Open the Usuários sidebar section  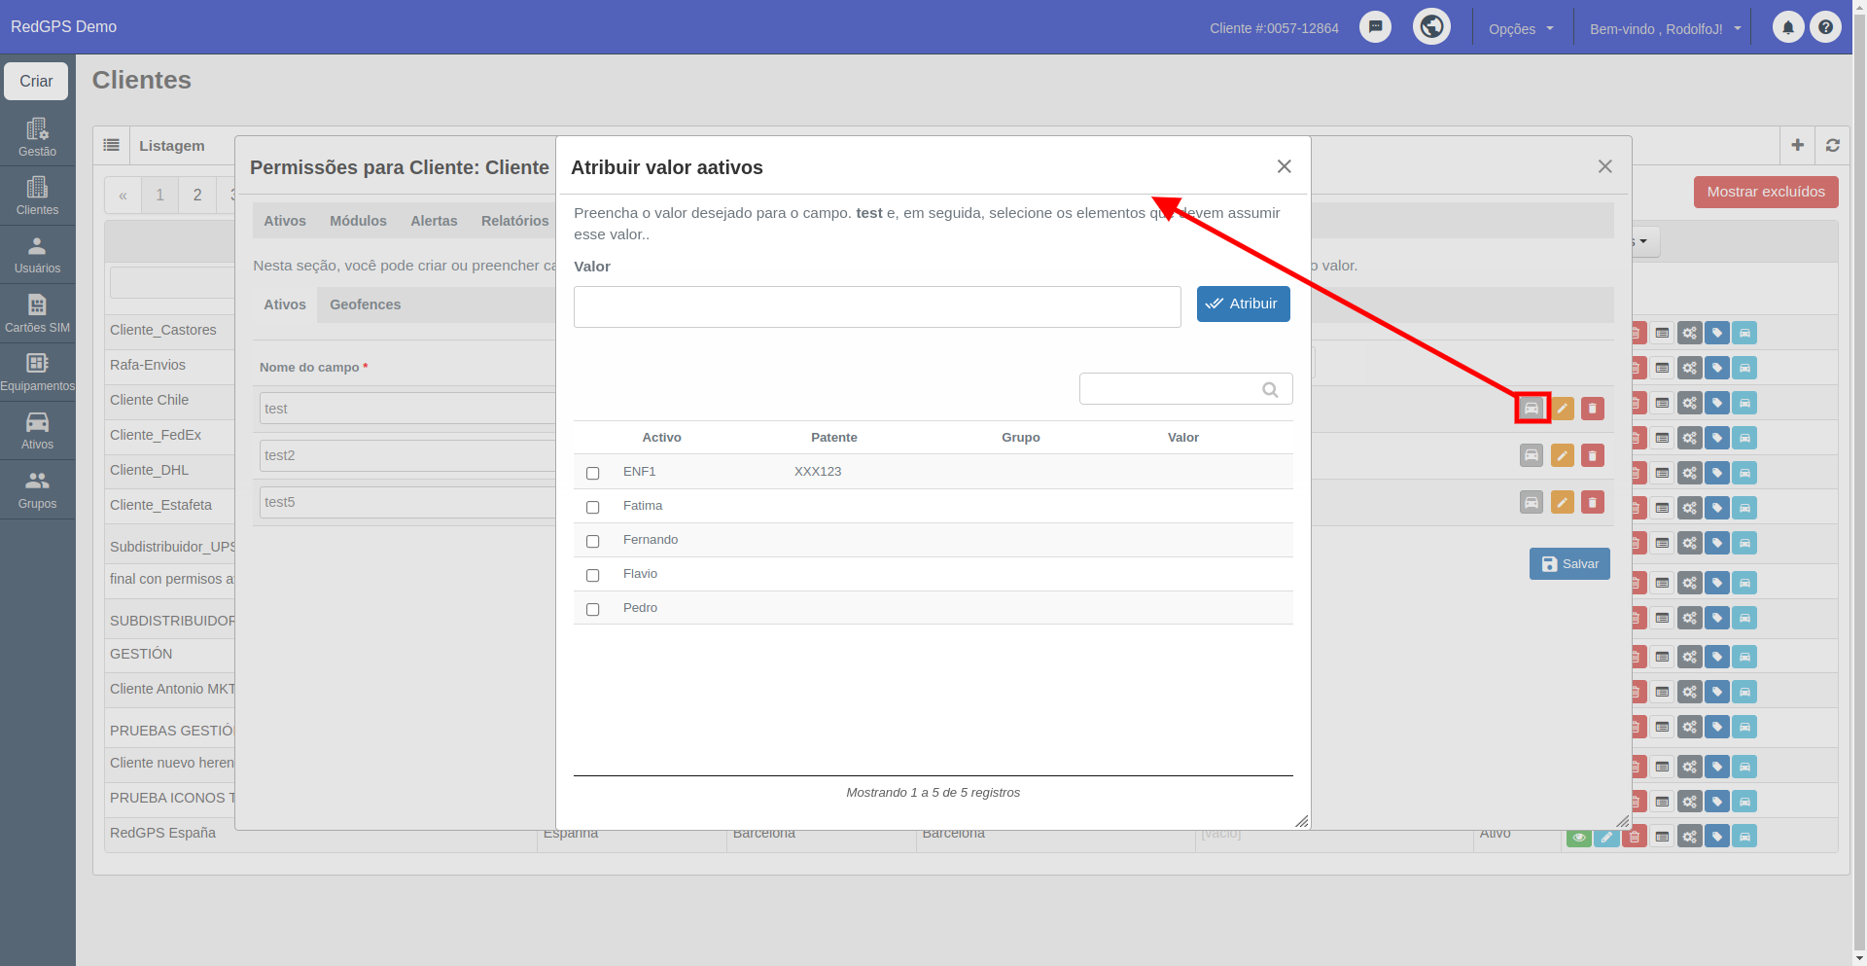tap(37, 254)
